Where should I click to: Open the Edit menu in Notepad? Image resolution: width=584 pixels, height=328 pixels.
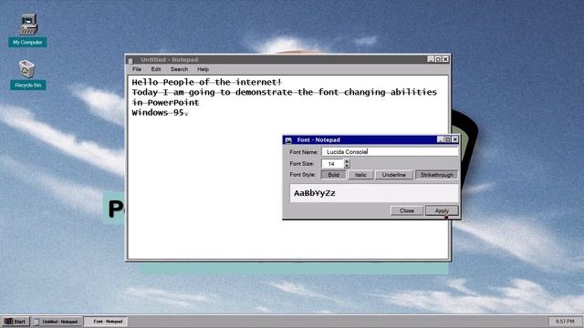click(156, 69)
